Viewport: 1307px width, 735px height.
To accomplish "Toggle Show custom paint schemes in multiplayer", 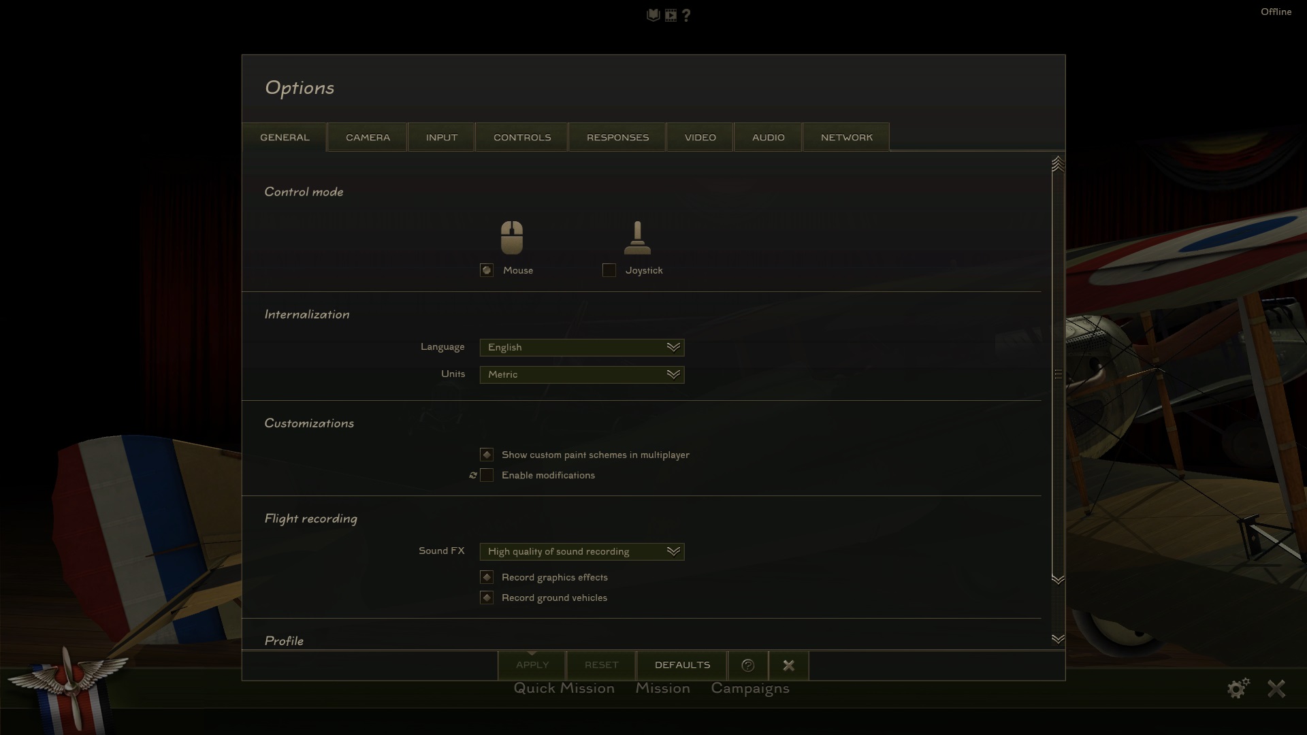I will coord(487,455).
